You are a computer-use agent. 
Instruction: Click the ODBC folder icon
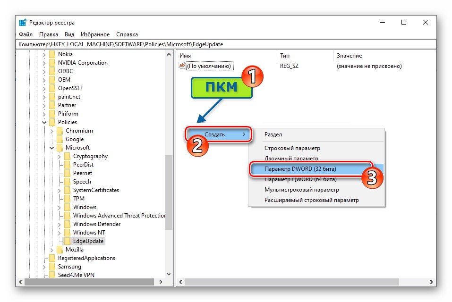pyautogui.click(x=52, y=71)
